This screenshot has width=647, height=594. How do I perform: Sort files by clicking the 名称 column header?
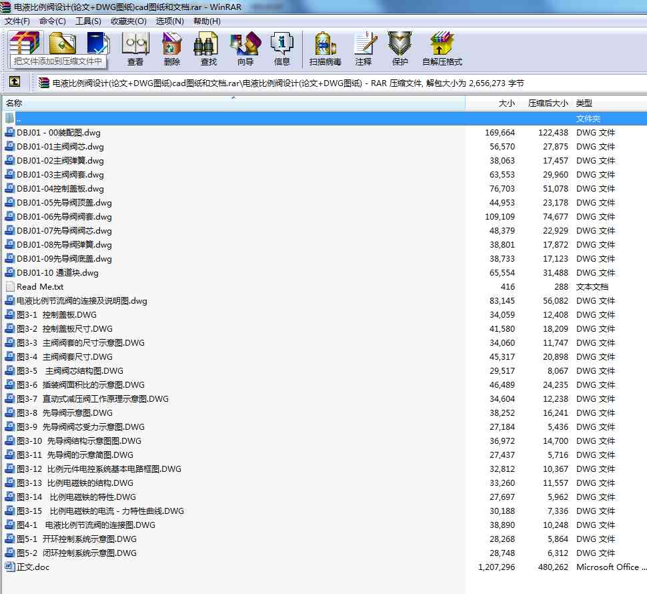[x=16, y=103]
